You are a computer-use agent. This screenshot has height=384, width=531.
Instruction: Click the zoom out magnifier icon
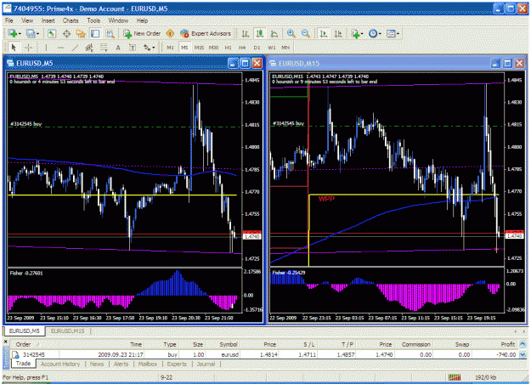click(x=306, y=33)
